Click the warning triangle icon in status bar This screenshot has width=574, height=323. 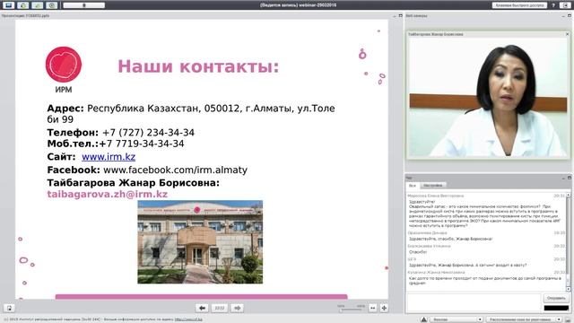click(423, 319)
